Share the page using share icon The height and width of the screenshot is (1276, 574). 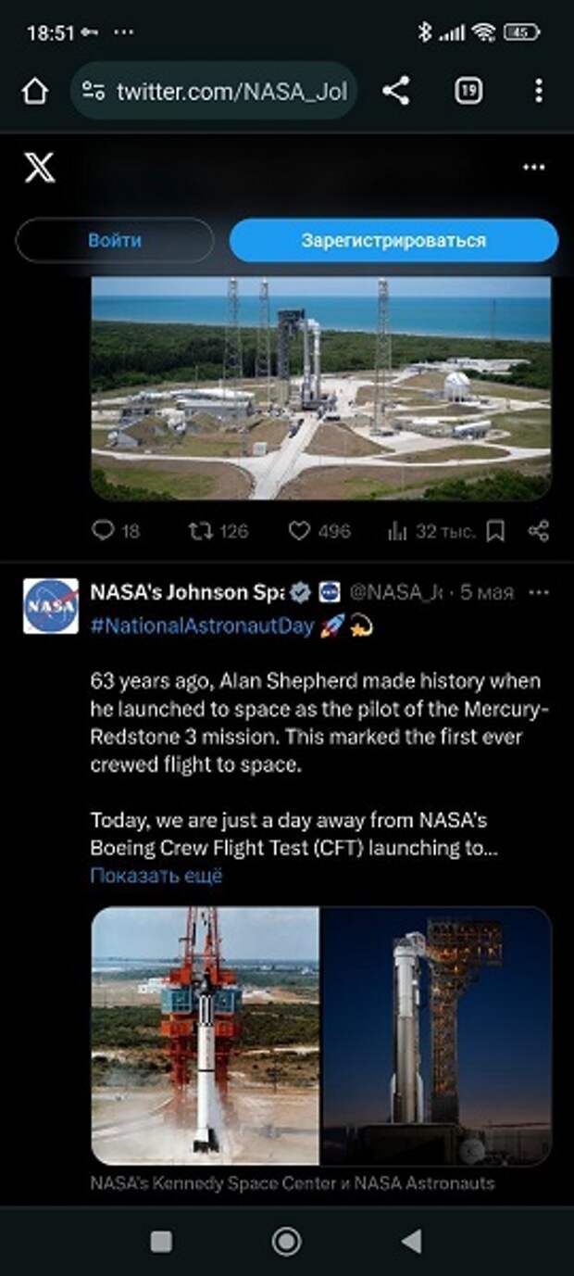(x=395, y=91)
